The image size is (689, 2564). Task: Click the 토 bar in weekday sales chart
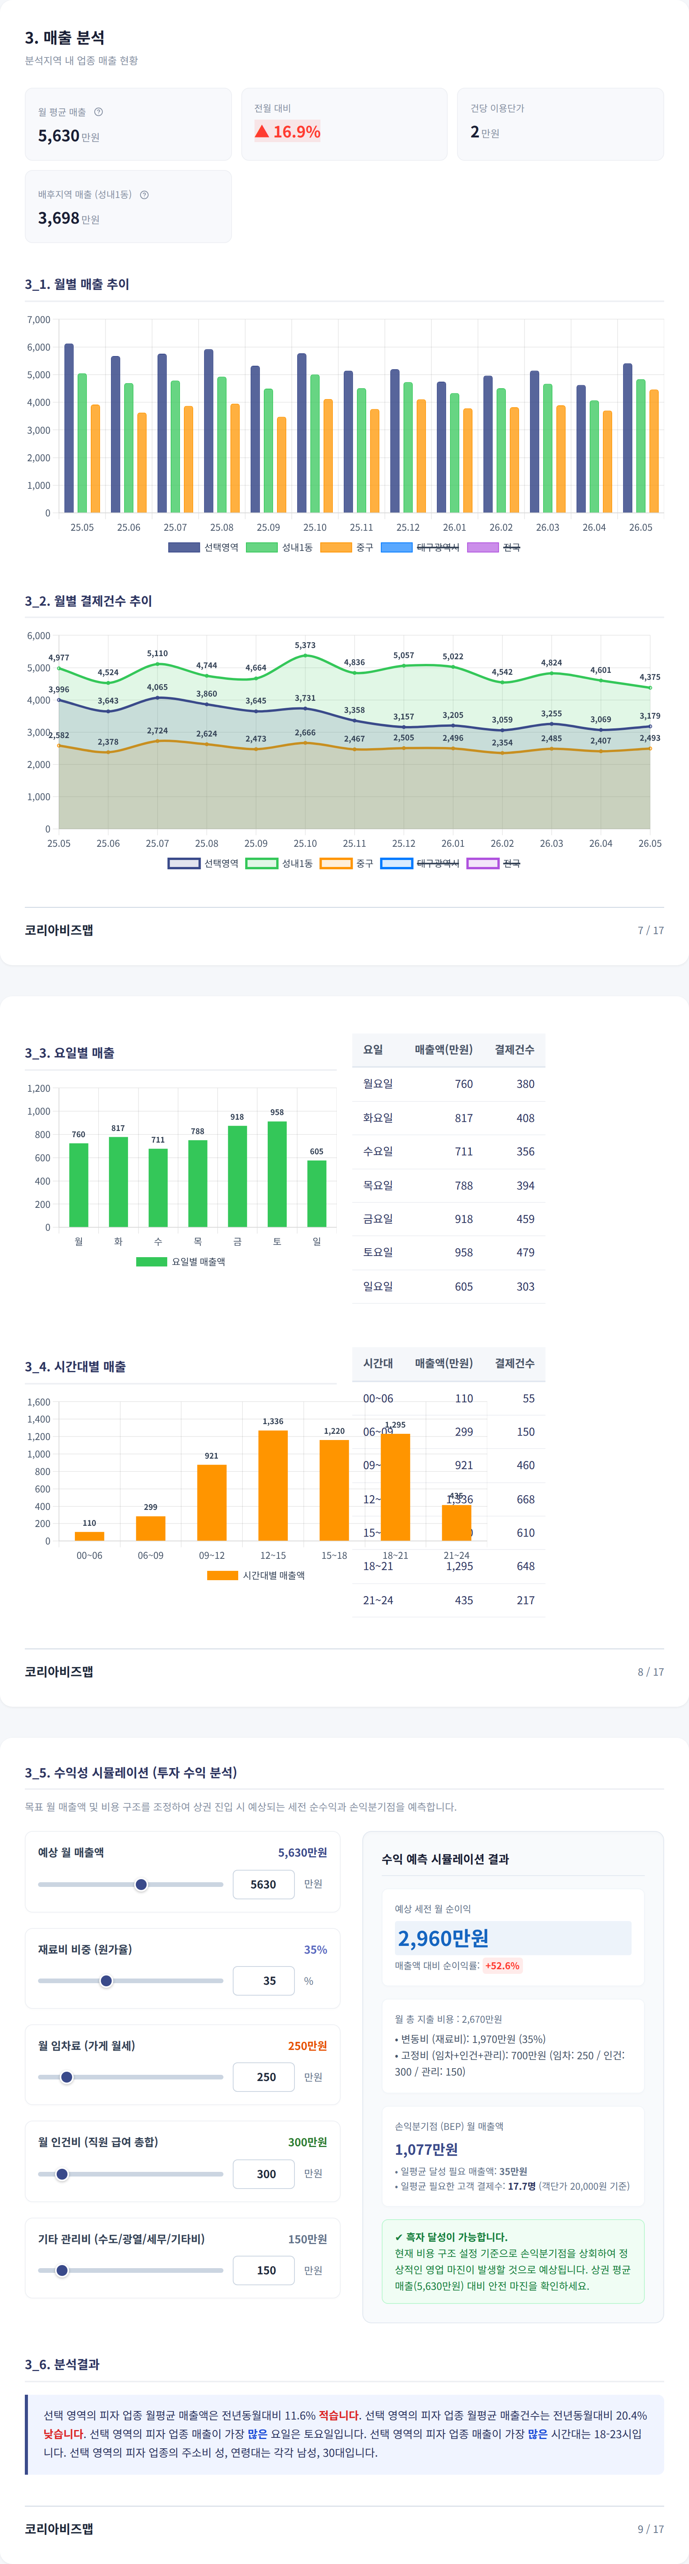(277, 1174)
